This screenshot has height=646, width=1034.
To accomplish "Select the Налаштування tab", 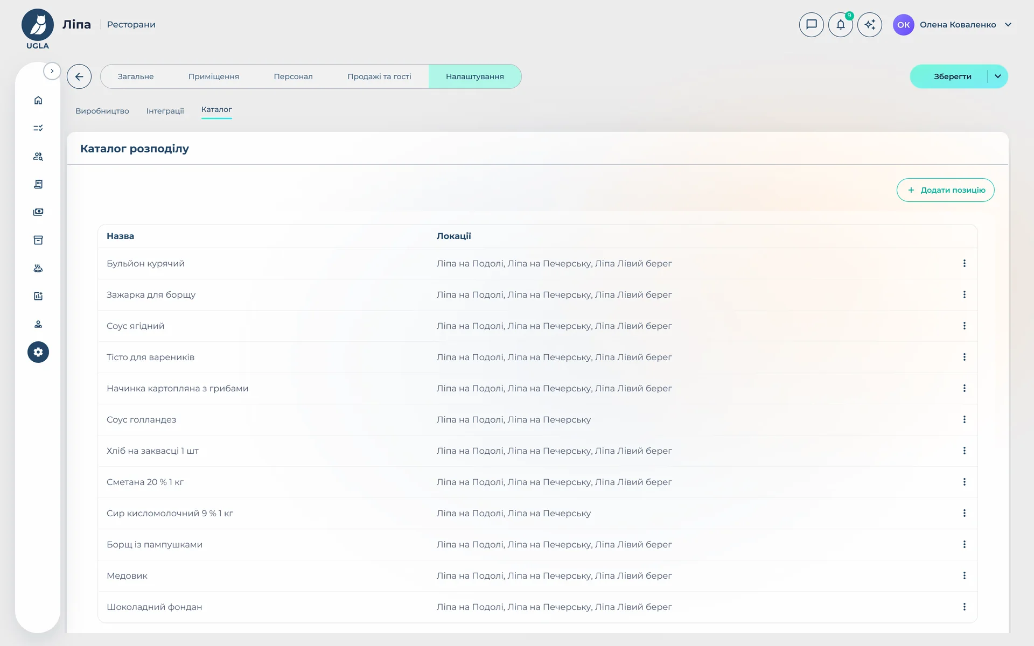I will (475, 76).
